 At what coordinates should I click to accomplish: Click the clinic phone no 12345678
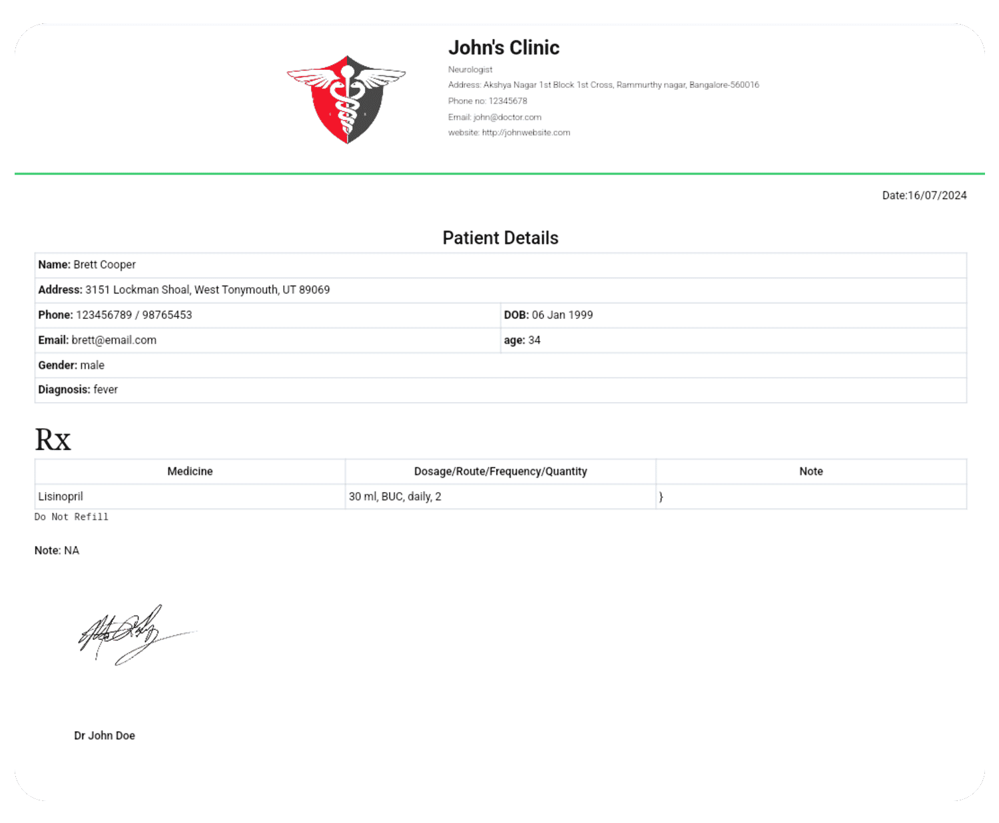pos(488,101)
